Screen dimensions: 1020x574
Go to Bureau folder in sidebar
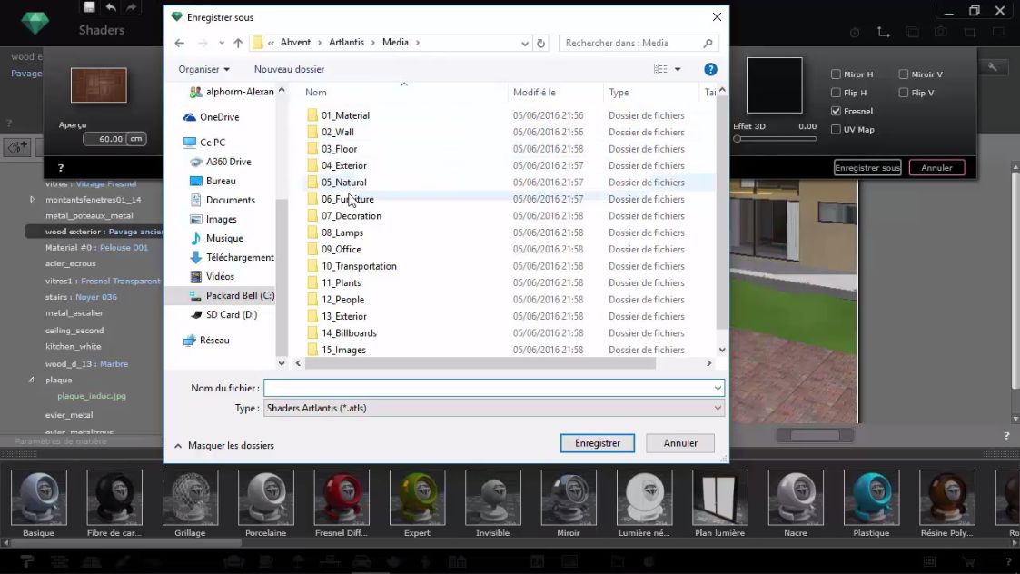[221, 181]
